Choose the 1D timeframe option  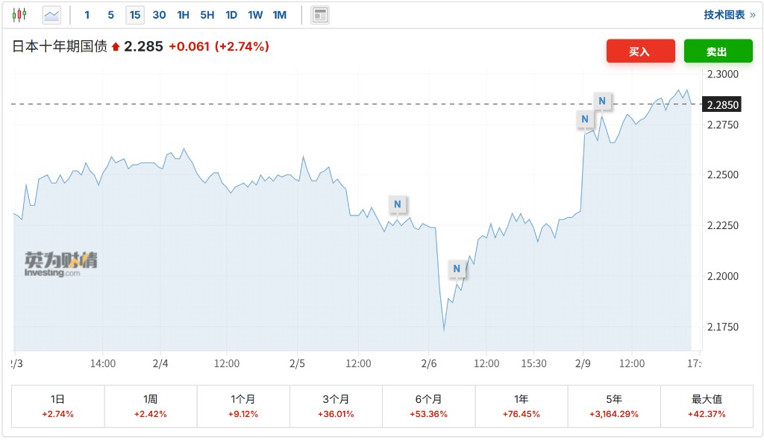click(x=231, y=15)
